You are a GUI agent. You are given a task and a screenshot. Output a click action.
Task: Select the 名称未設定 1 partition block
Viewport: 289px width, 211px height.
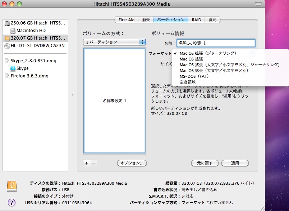click(x=114, y=100)
